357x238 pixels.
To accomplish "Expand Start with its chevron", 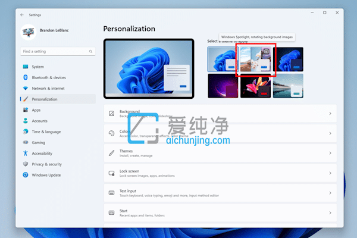I will (x=330, y=213).
